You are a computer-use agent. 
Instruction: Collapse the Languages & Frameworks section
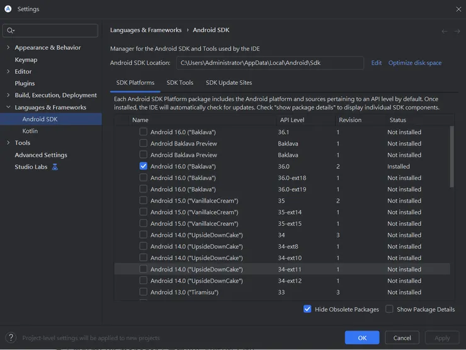(x=8, y=108)
